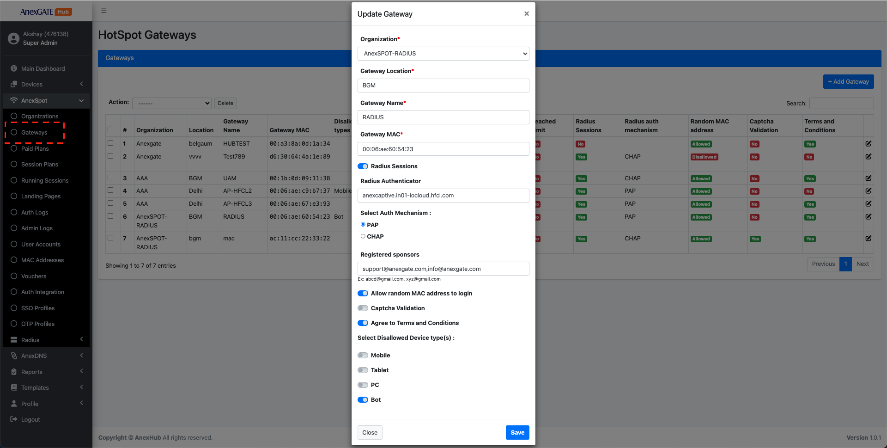Enable the Tablet disallowed device toggle
Screen dimensions: 887x448
tap(363, 370)
